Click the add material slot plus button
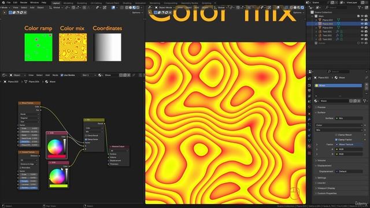 coord(367,84)
